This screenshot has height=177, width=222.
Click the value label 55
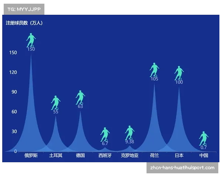point(55,112)
